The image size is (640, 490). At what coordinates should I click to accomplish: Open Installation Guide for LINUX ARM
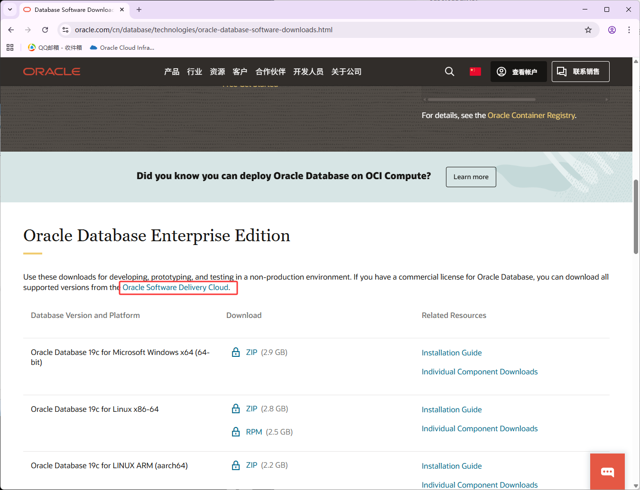(x=452, y=466)
